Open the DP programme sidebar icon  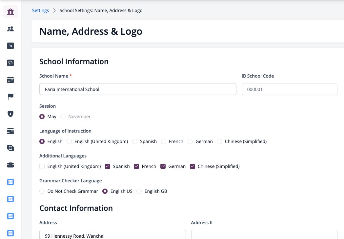point(10,182)
